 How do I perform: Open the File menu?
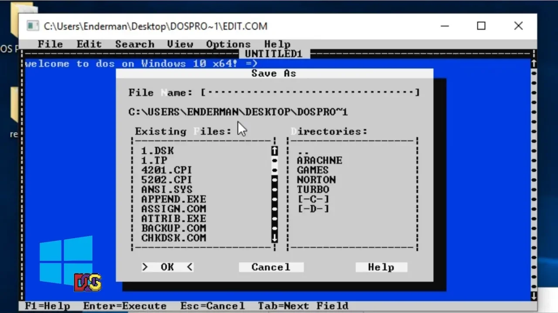(x=50, y=44)
